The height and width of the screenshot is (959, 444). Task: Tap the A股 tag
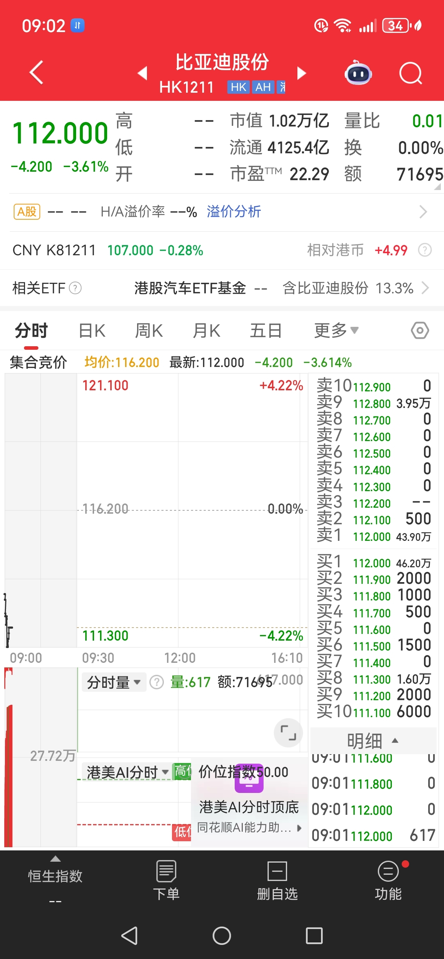(27, 212)
